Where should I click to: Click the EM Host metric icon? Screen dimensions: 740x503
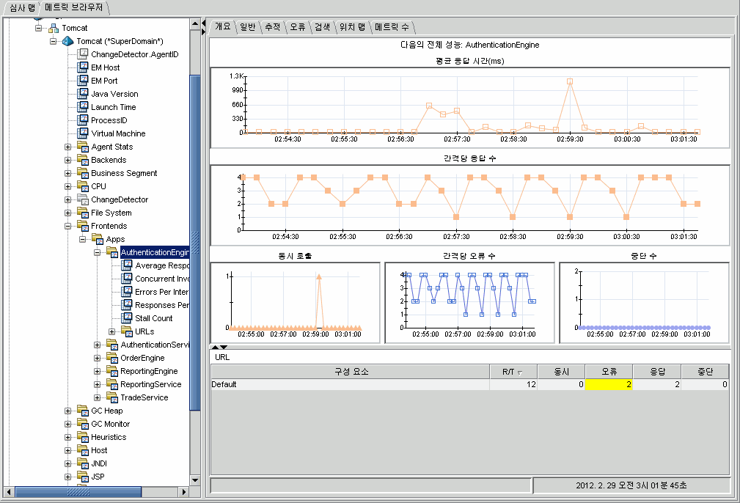click(83, 67)
